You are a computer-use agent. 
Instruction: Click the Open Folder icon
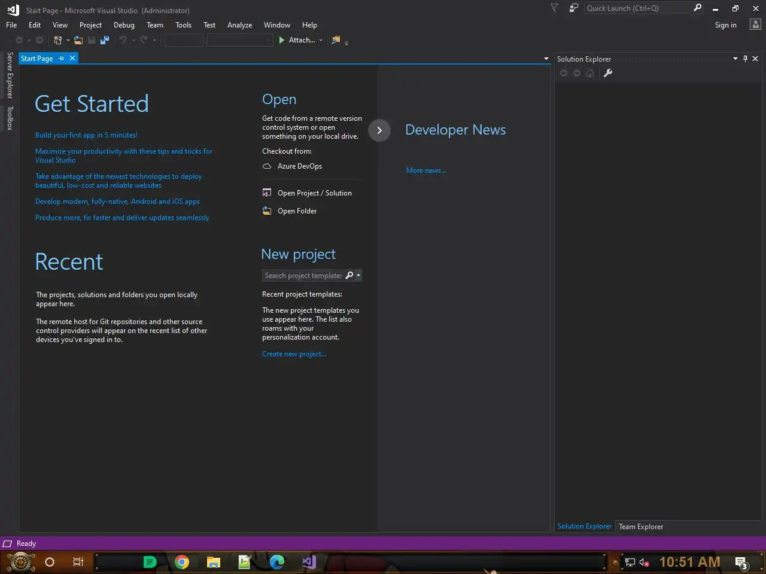pos(267,210)
